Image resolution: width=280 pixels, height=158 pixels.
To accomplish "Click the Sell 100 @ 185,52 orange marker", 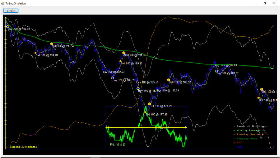I will 169,80.
